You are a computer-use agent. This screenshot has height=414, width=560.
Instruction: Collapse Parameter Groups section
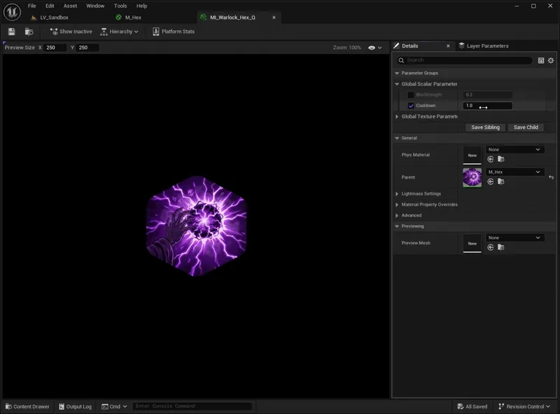[397, 73]
